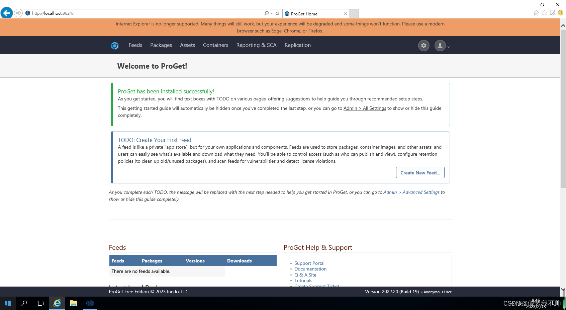Open File Explorer from the taskbar
Viewport: 566px width, 310px height.
tap(74, 303)
